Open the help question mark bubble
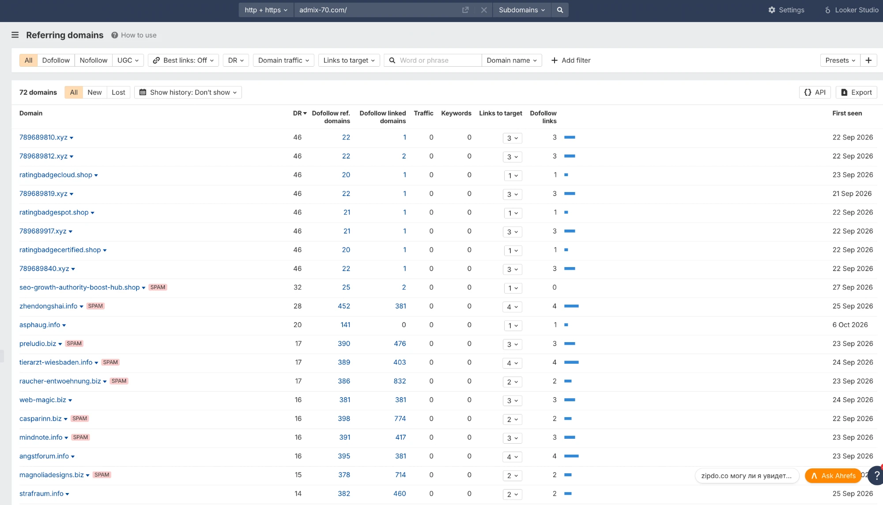This screenshot has width=883, height=505. coord(876,475)
